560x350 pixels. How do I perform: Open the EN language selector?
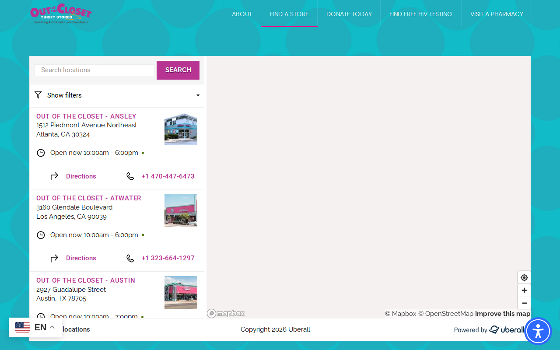[35, 327]
